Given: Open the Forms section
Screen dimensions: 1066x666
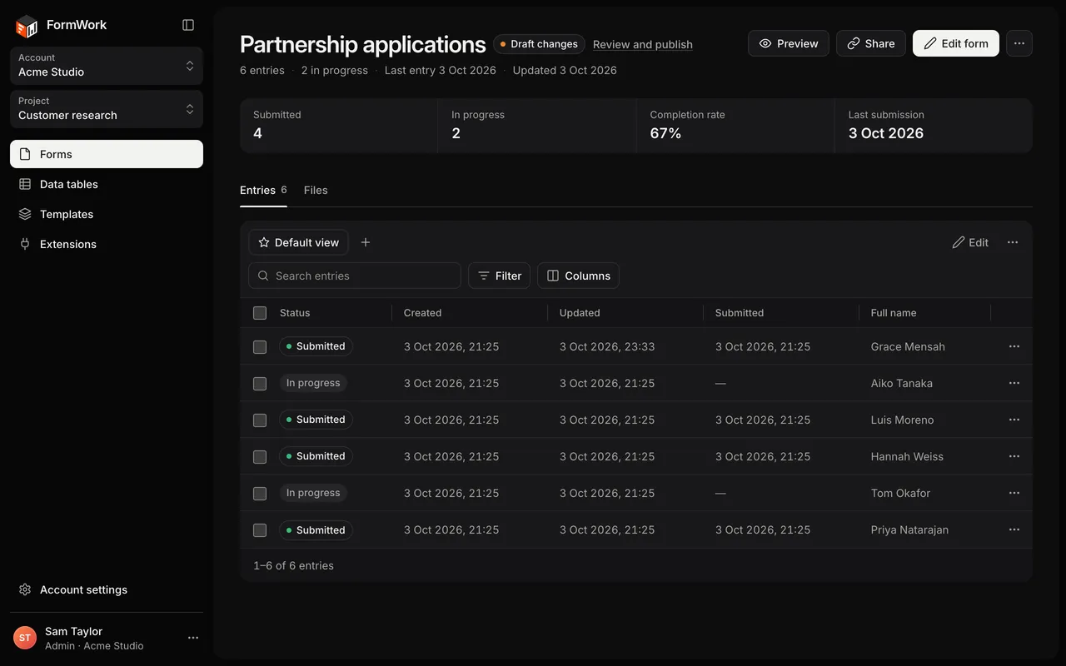Looking at the screenshot, I should (x=107, y=154).
